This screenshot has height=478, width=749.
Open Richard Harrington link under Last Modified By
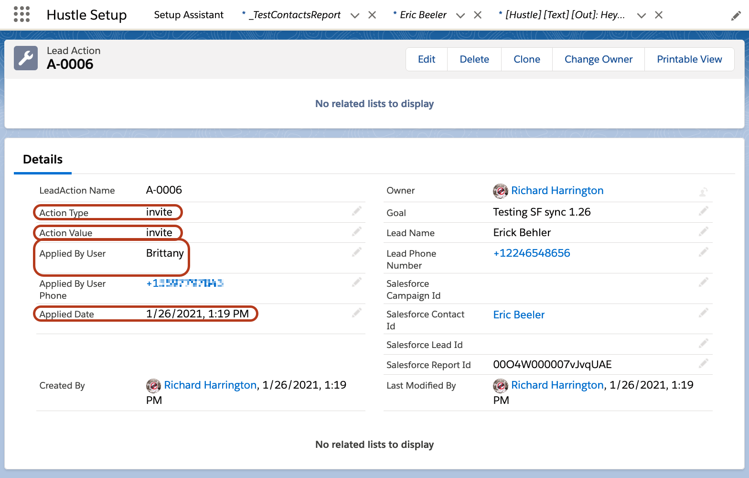coord(557,385)
